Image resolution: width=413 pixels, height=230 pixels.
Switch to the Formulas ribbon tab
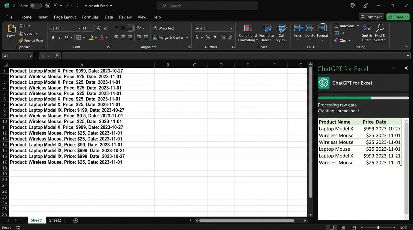pos(90,17)
